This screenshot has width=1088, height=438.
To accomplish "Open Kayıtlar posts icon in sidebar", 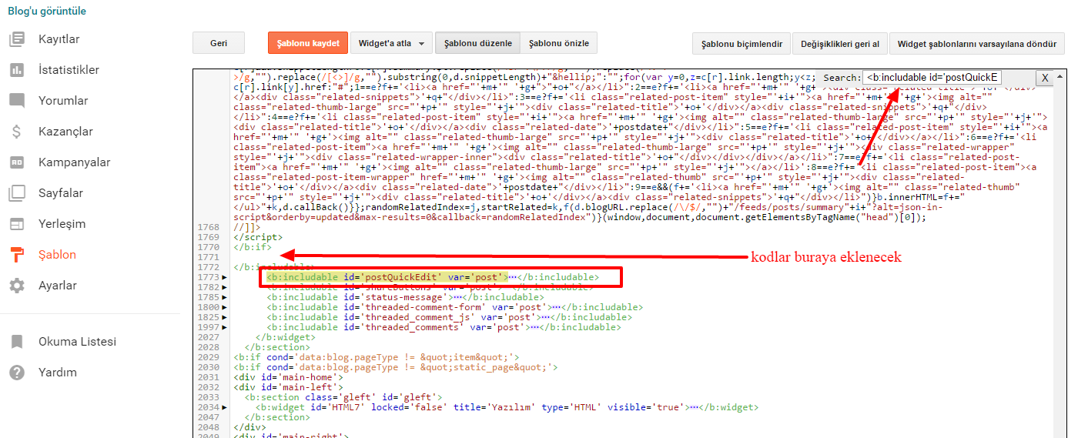I will click(x=17, y=39).
